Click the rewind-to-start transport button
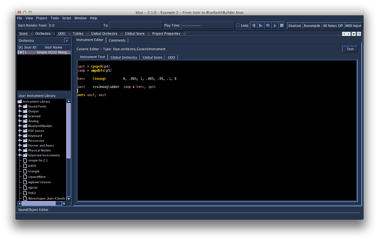 pyautogui.click(x=268, y=26)
